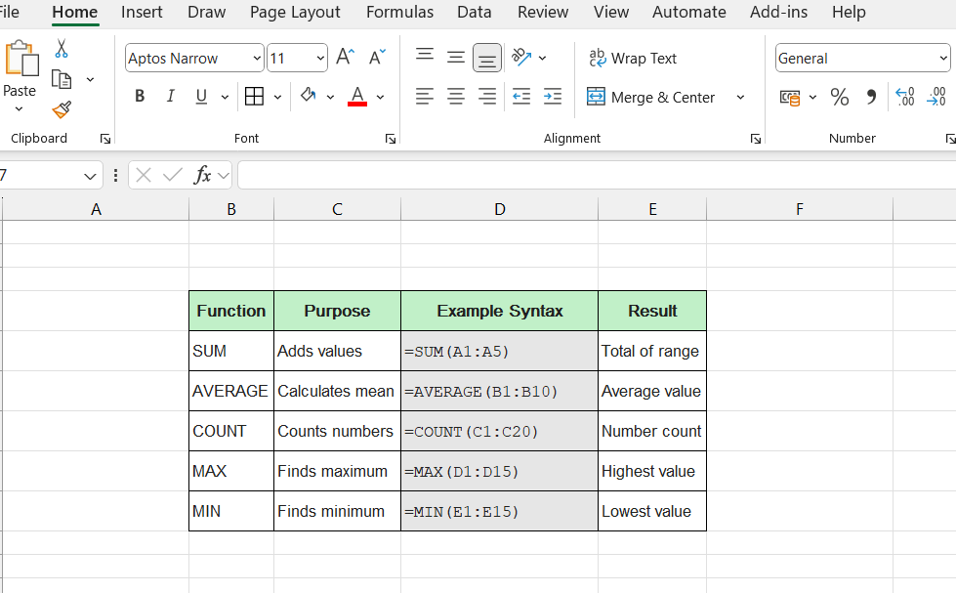Apply Accounting Number Format icon
This screenshot has width=956, height=593.
(790, 97)
